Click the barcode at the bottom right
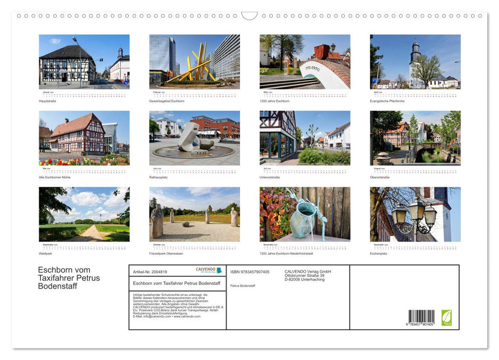Viewport: 499px width, 360px height. [x=421, y=317]
